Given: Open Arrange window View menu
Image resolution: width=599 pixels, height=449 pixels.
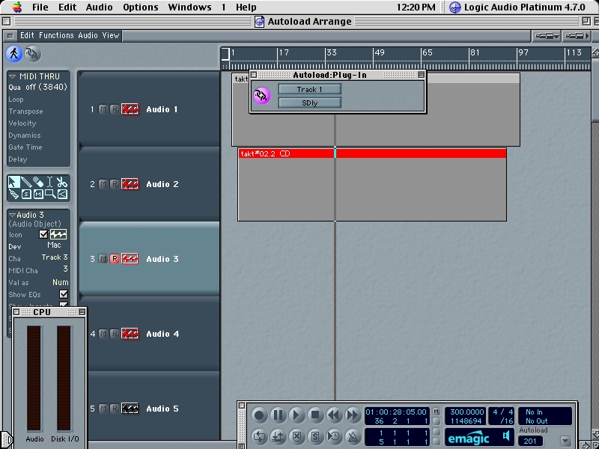Looking at the screenshot, I should [110, 35].
